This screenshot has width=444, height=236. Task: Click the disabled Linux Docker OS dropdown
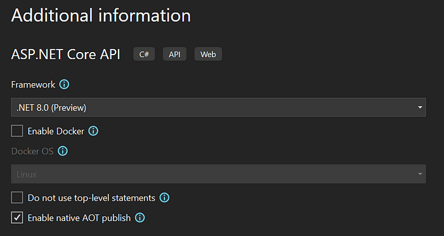click(x=218, y=174)
